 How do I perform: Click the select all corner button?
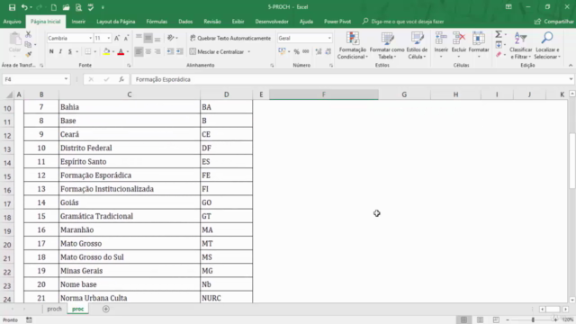(x=9, y=94)
